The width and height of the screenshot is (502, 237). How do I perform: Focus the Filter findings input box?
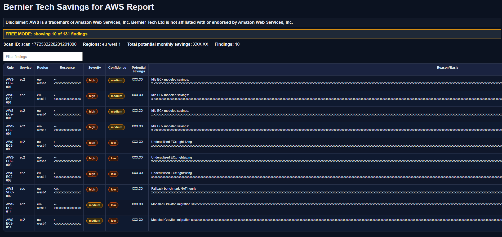pos(43,57)
